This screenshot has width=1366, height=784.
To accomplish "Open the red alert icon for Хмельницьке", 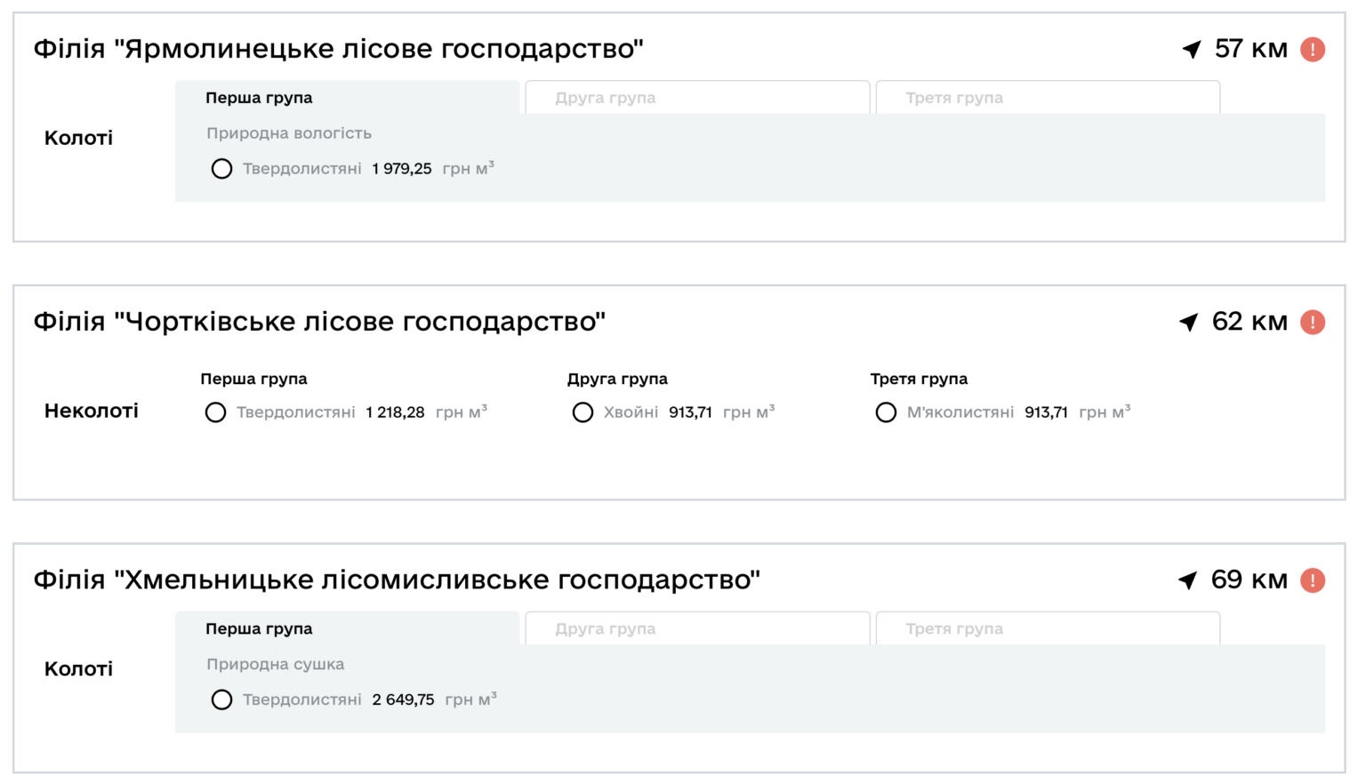I will click(1313, 580).
